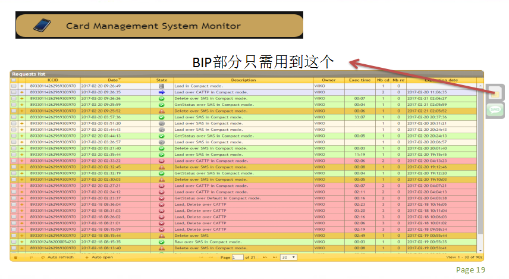The height and width of the screenshot is (279, 509).
Task: Expand the 09:25:59 request row with plus
Action: click(22, 105)
